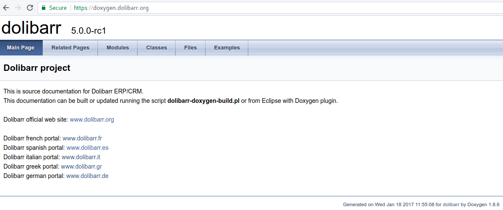Click the dolibarr link in the footer
This screenshot has height=210, width=503.
[x=451, y=204]
